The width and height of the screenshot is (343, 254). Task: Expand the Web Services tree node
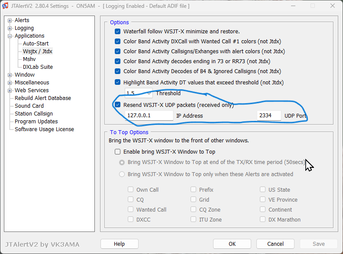click(x=10, y=90)
